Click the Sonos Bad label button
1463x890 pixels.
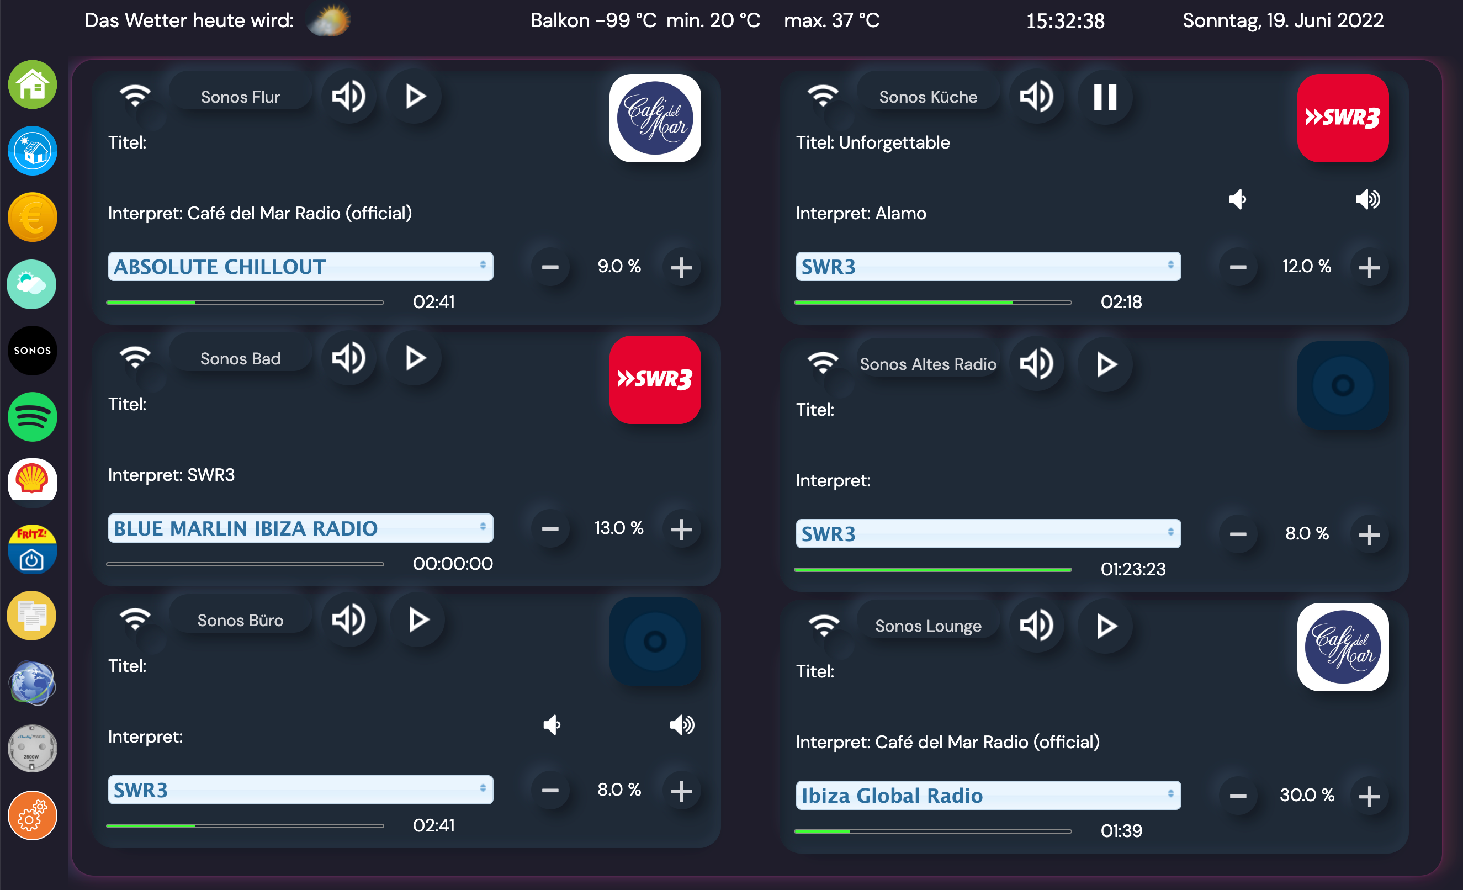[241, 359]
